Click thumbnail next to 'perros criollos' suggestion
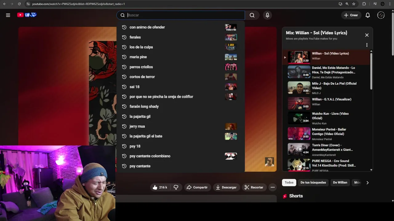The width and height of the screenshot is (394, 221). 231,67
